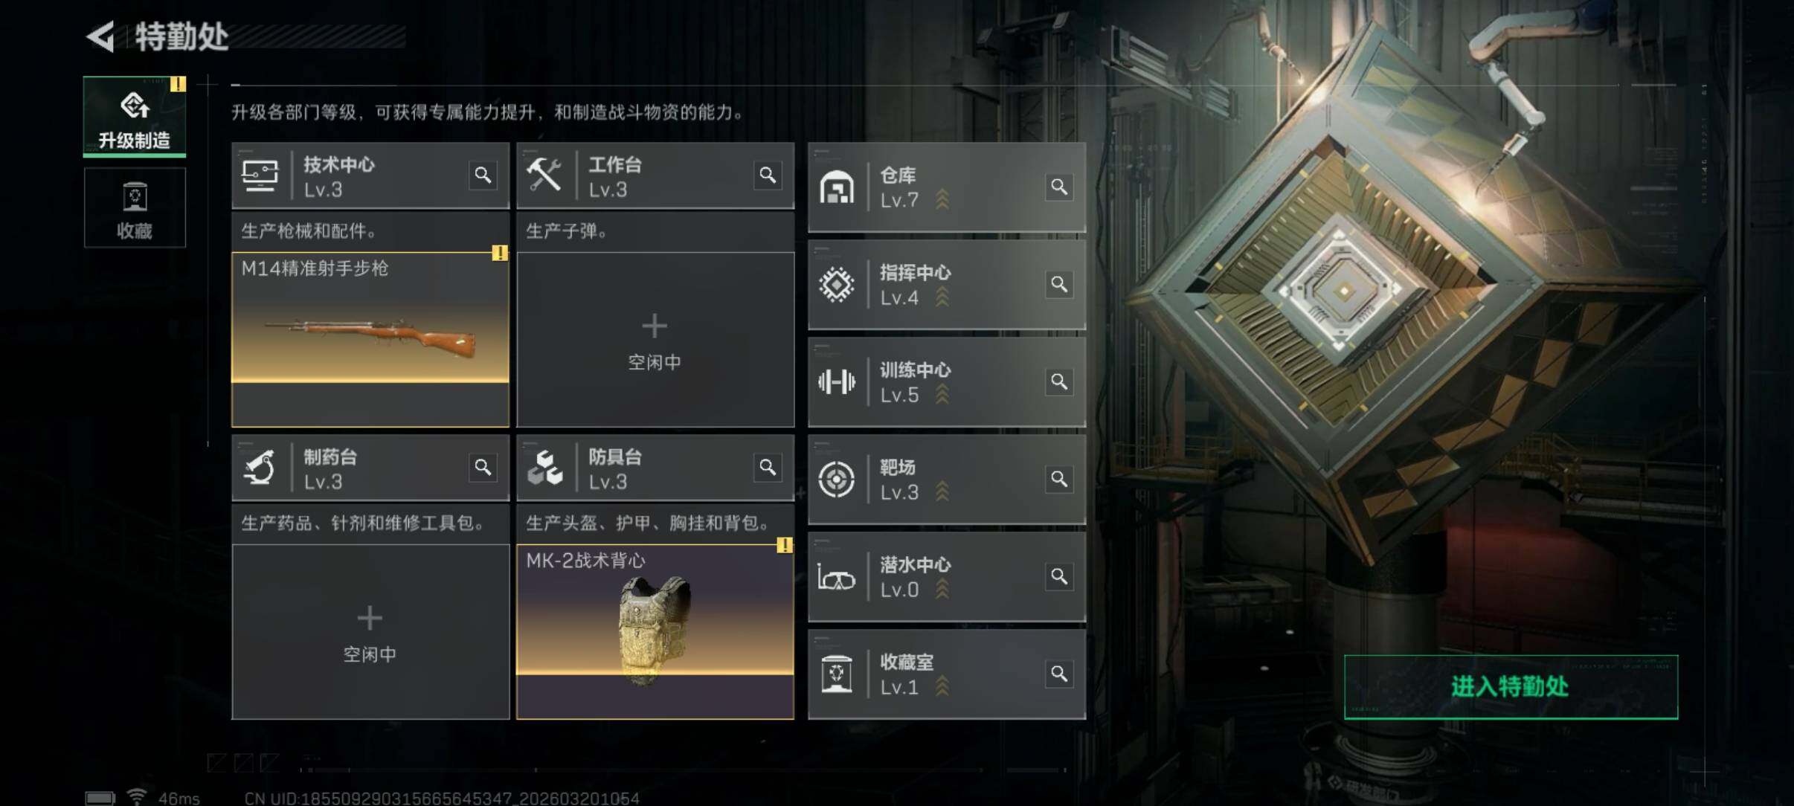Switch to the 收藏 sidebar tab

point(135,207)
